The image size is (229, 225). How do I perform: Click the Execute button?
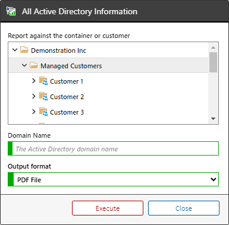(x=108, y=208)
